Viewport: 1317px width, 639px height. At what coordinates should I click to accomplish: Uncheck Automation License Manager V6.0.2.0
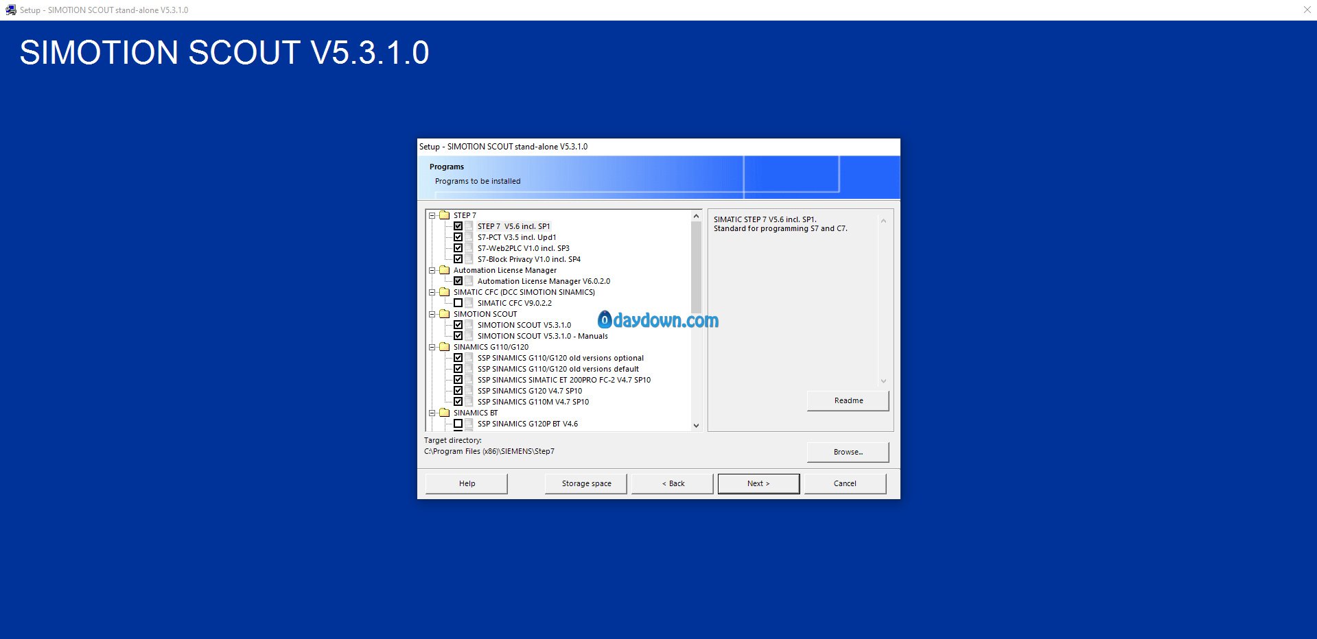[458, 281]
